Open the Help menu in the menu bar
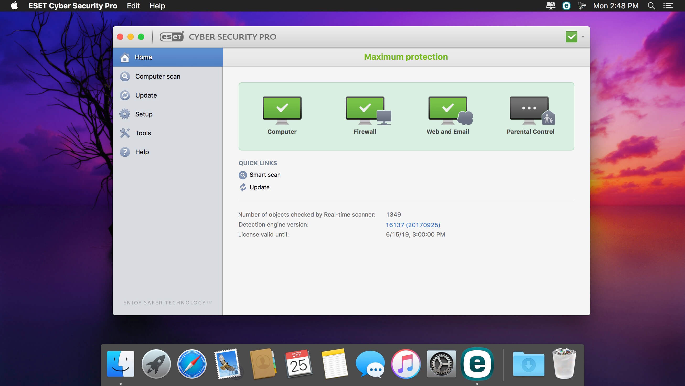Viewport: 685px width, 386px height. [157, 6]
